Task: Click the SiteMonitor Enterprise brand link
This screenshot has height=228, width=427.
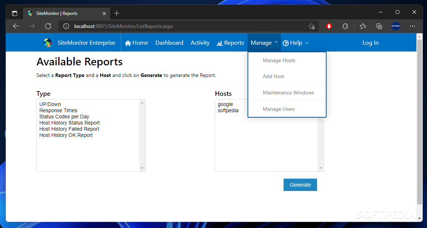Action: 86,43
